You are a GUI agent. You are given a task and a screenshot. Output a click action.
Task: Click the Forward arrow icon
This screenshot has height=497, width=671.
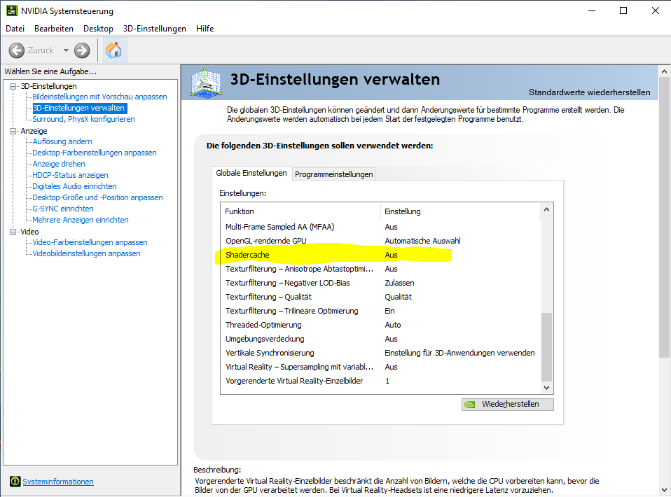(x=82, y=50)
